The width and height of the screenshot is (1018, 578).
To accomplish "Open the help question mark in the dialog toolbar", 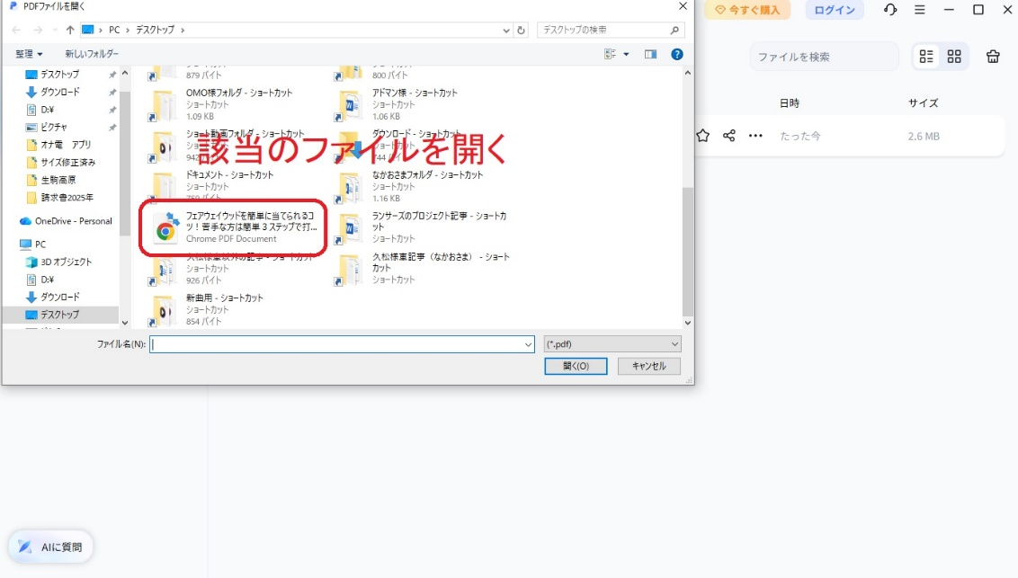I will coord(677,53).
